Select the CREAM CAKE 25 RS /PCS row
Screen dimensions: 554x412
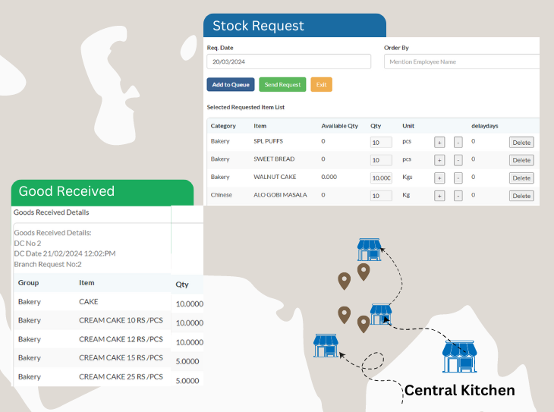tap(109, 377)
